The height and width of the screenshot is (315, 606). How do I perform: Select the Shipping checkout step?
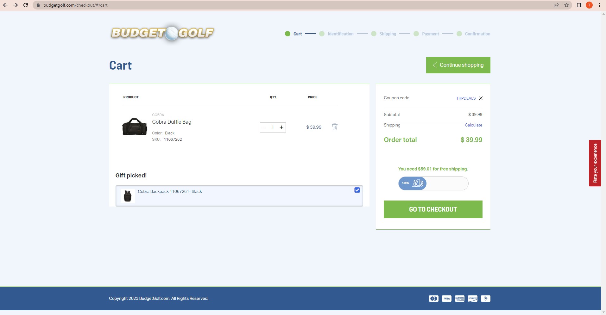(x=384, y=34)
